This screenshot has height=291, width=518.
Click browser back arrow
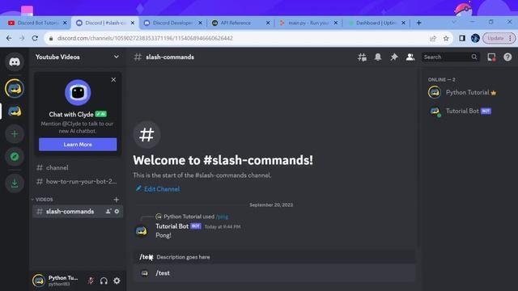(9, 38)
